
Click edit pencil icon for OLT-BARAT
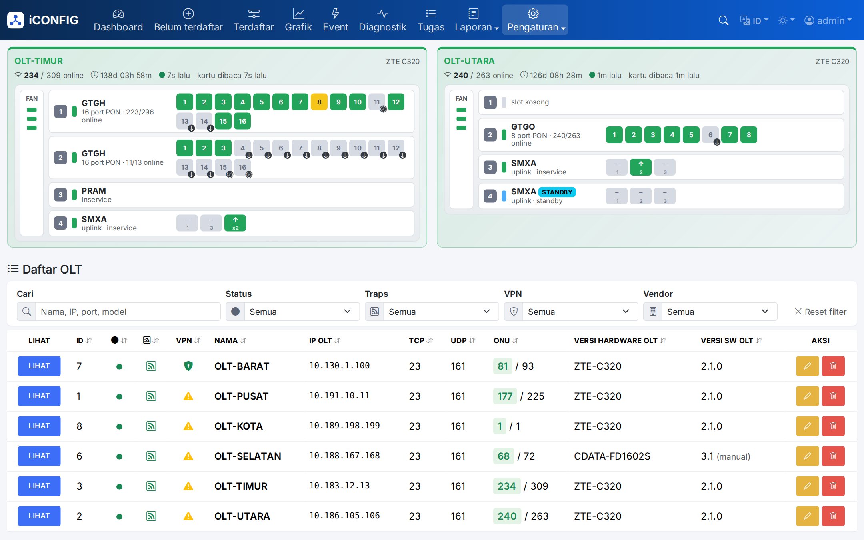(x=807, y=366)
